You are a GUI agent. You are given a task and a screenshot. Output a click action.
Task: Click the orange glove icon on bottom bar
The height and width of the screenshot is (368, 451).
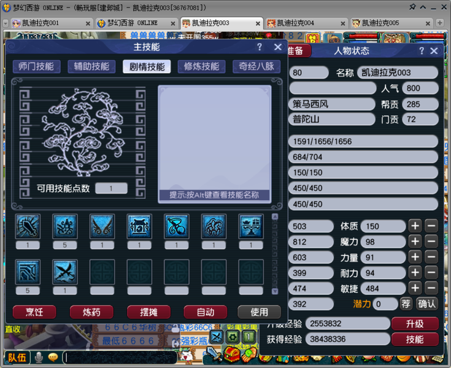click(x=249, y=355)
